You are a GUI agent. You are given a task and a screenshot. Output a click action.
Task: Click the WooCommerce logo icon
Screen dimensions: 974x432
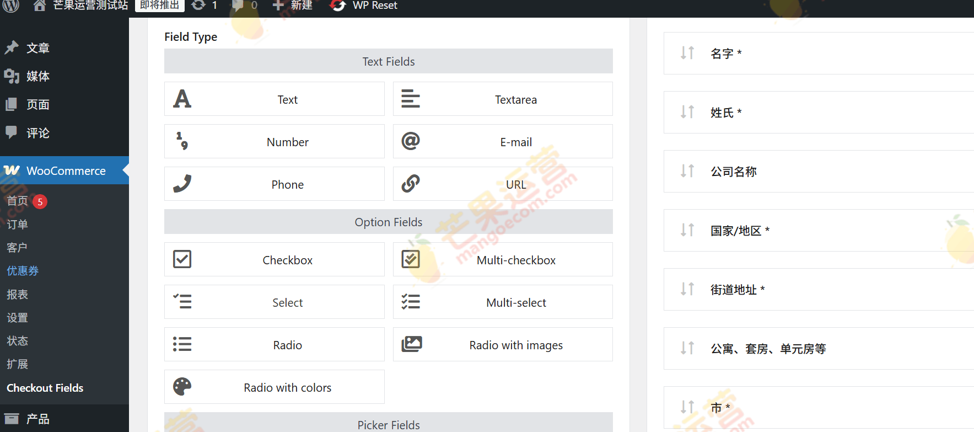tap(12, 170)
